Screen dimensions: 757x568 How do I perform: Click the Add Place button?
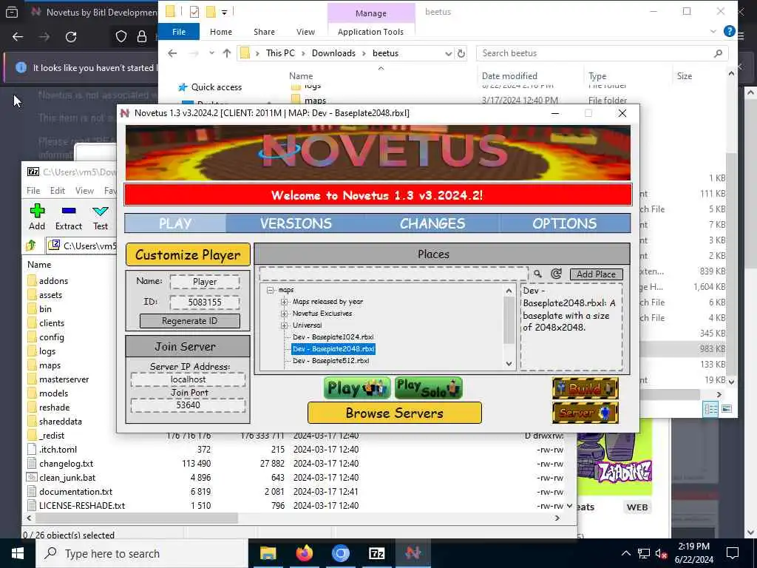(x=597, y=274)
